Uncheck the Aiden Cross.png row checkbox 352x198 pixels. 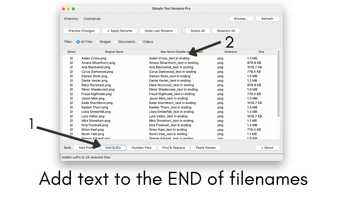(x=71, y=58)
